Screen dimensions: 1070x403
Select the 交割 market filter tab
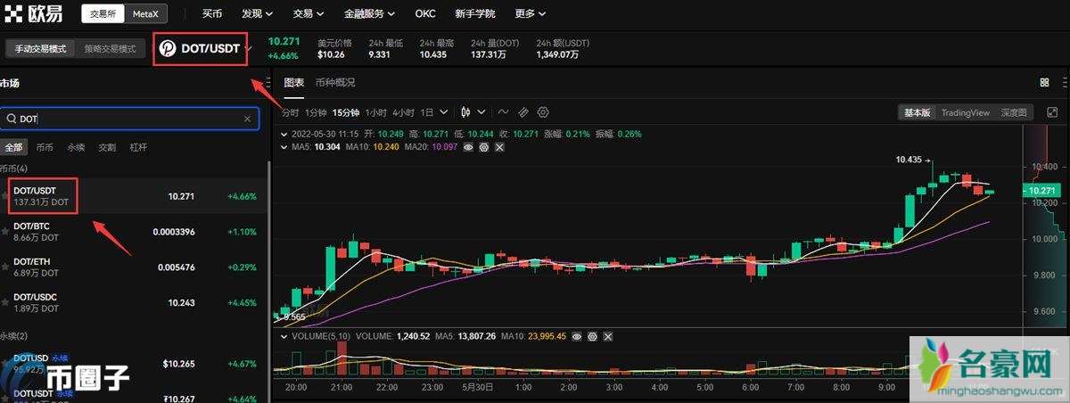tap(107, 147)
